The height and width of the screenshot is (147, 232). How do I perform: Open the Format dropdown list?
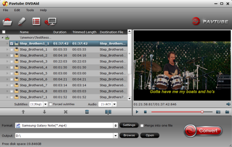pyautogui.click(x=116, y=126)
